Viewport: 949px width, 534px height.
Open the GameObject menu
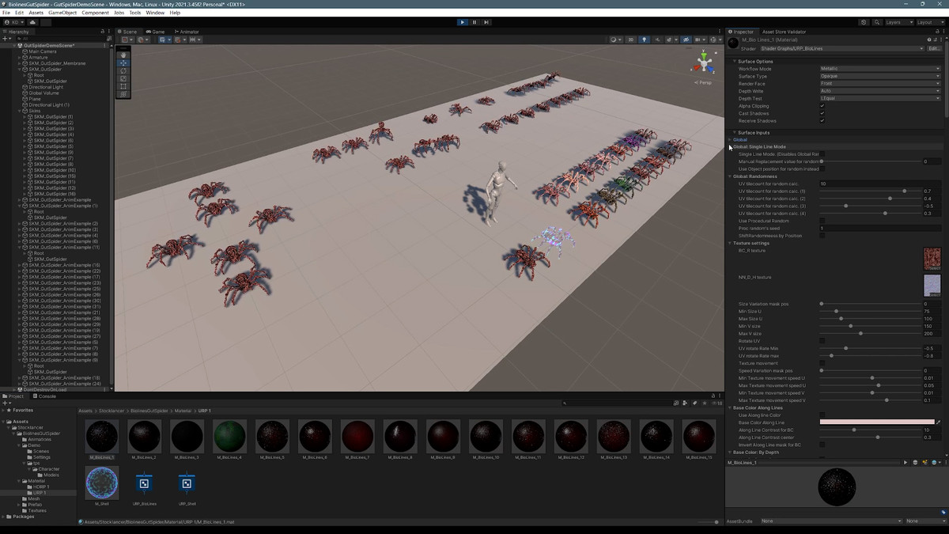click(62, 13)
